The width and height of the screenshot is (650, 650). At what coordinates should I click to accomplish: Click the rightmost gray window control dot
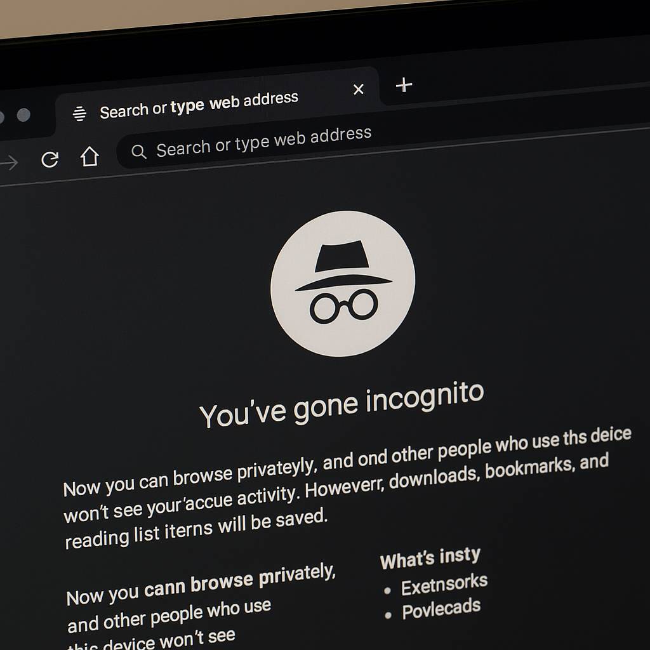tap(23, 115)
